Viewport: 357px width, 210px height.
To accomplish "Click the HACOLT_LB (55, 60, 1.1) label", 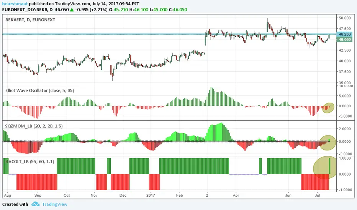I will (29, 162).
